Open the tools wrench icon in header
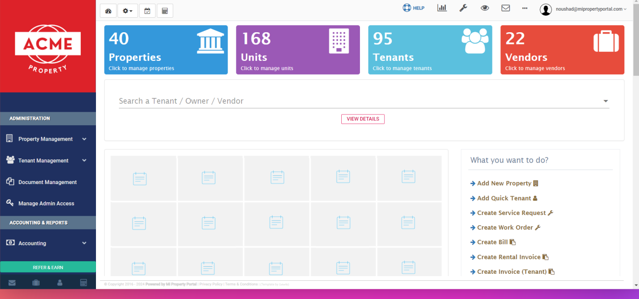Image resolution: width=639 pixels, height=299 pixels. coord(463,8)
